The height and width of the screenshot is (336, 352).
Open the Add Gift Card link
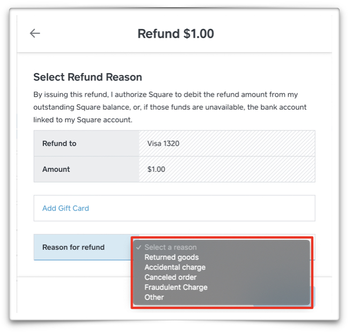(x=65, y=208)
